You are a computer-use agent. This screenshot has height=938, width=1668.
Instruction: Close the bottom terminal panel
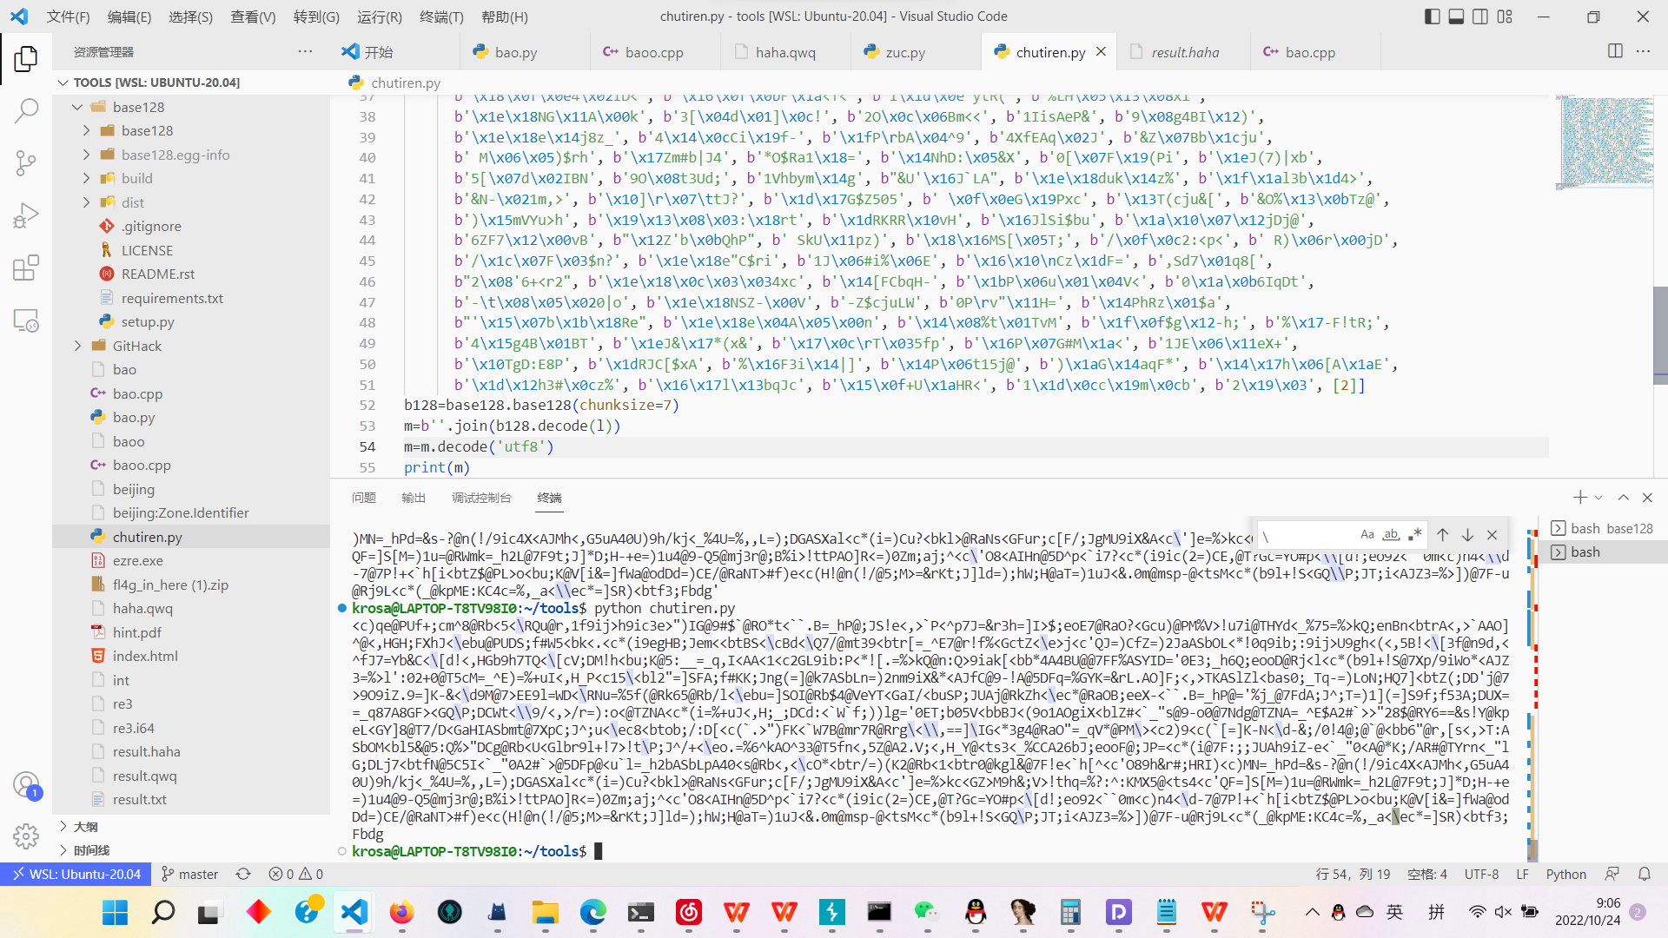coord(1647,497)
